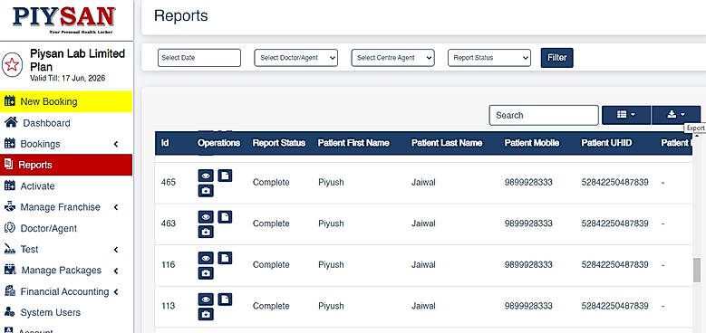Open the Export dropdown button
Screen dimensions: 706x333
(676, 115)
